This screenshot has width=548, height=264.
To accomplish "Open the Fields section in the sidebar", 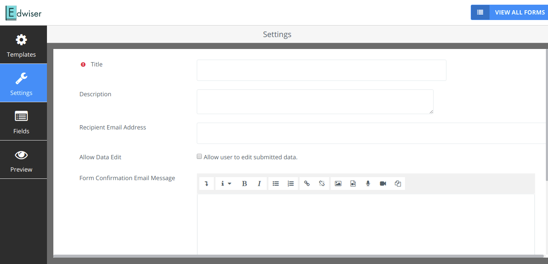I will tap(21, 121).
